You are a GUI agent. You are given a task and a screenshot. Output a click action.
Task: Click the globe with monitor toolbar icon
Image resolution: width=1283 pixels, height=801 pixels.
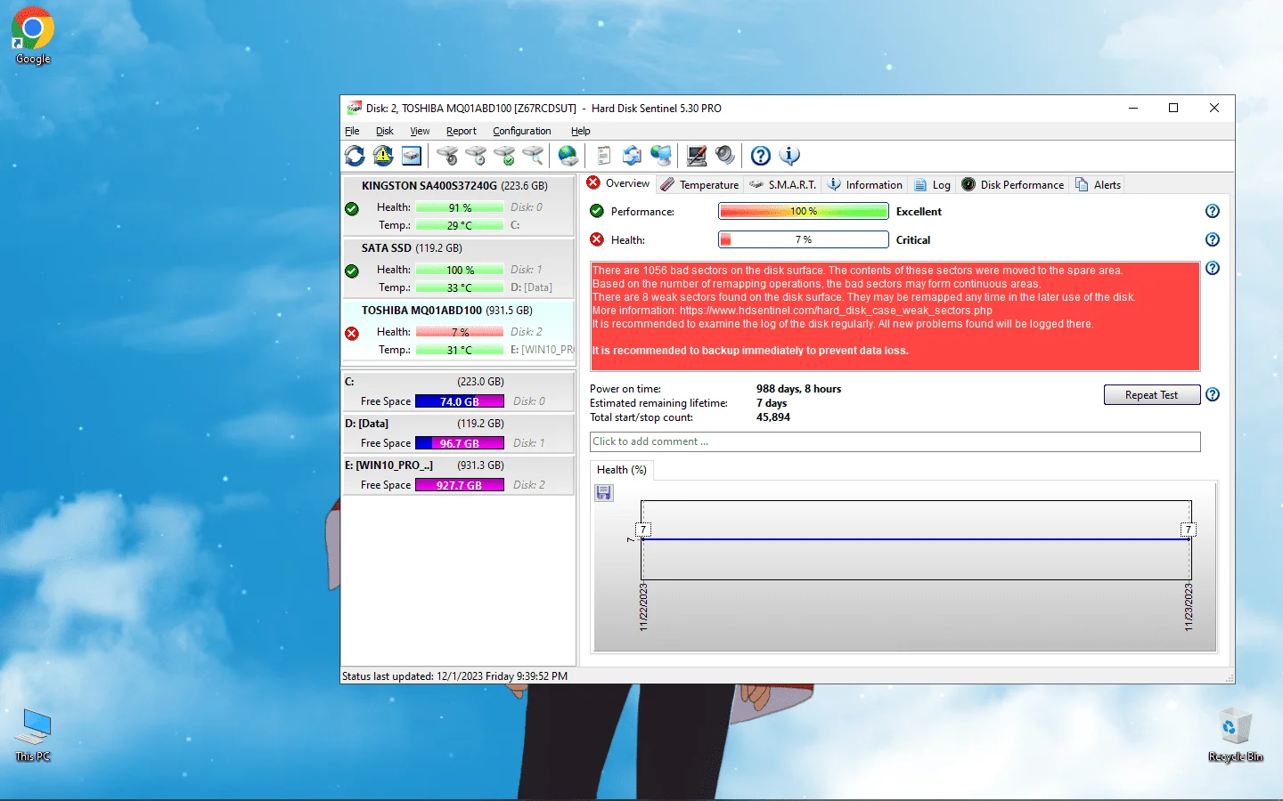(661, 156)
